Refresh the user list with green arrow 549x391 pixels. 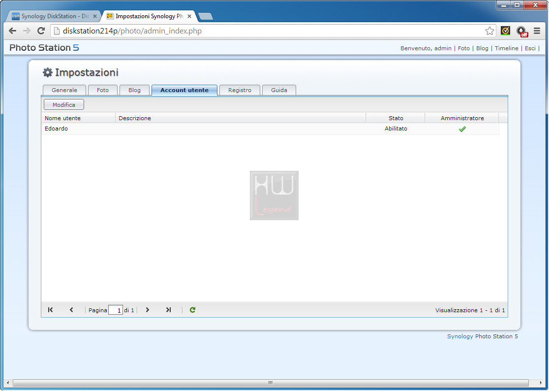192,310
